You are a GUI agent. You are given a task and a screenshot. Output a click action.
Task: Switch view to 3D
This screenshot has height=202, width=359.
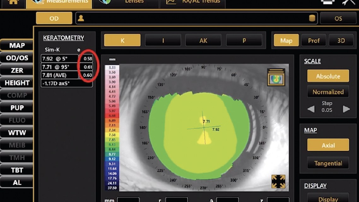point(341,40)
